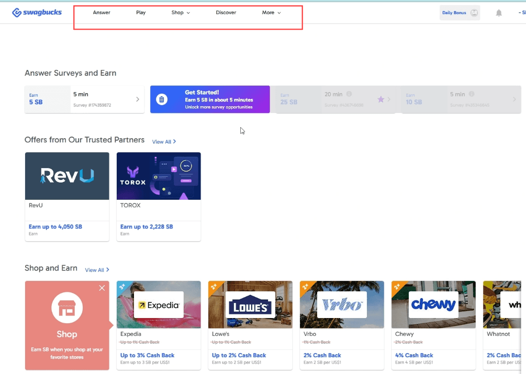
Task: Close the salmon Shop promo card
Action: [102, 288]
